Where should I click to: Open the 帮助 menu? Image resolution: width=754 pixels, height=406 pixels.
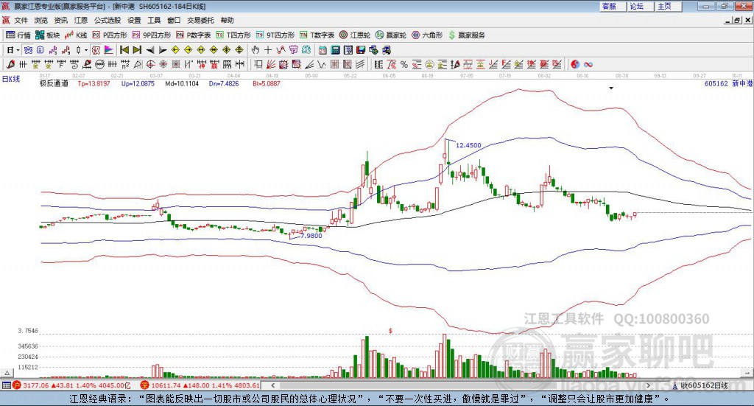[227, 20]
